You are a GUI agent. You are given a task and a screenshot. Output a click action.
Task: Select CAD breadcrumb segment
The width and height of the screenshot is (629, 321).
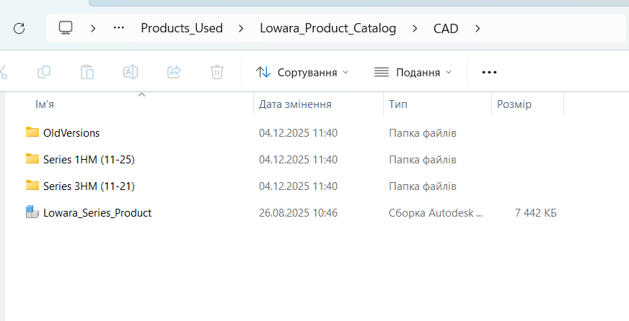[446, 28]
